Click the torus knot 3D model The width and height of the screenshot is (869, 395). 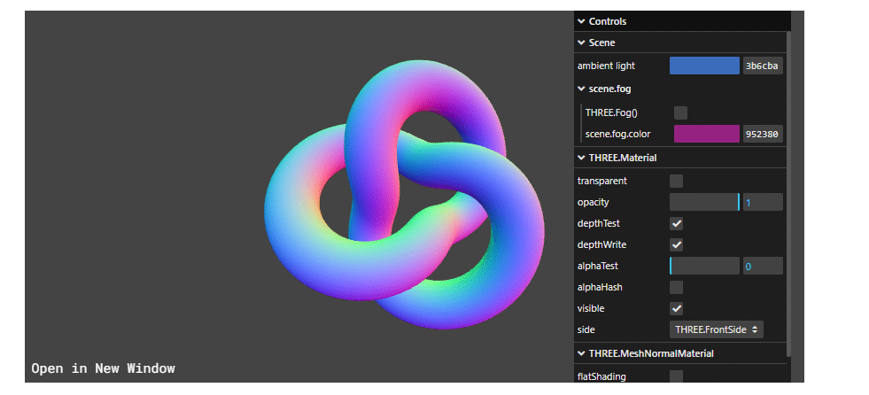coord(405,194)
